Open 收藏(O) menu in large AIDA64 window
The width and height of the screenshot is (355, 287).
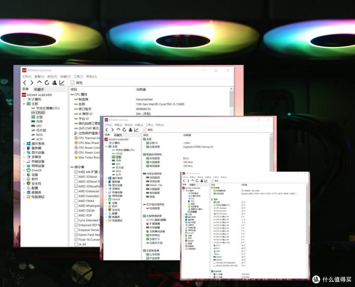tap(65, 77)
